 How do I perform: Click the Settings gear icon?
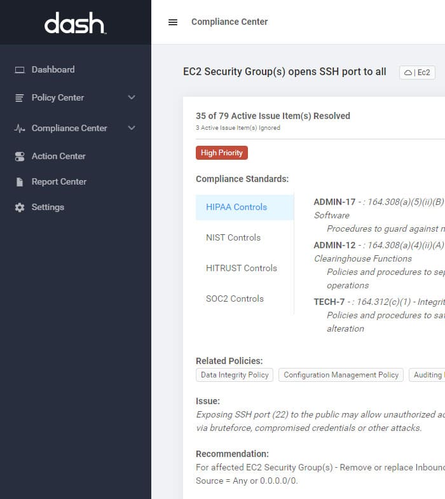(x=20, y=207)
